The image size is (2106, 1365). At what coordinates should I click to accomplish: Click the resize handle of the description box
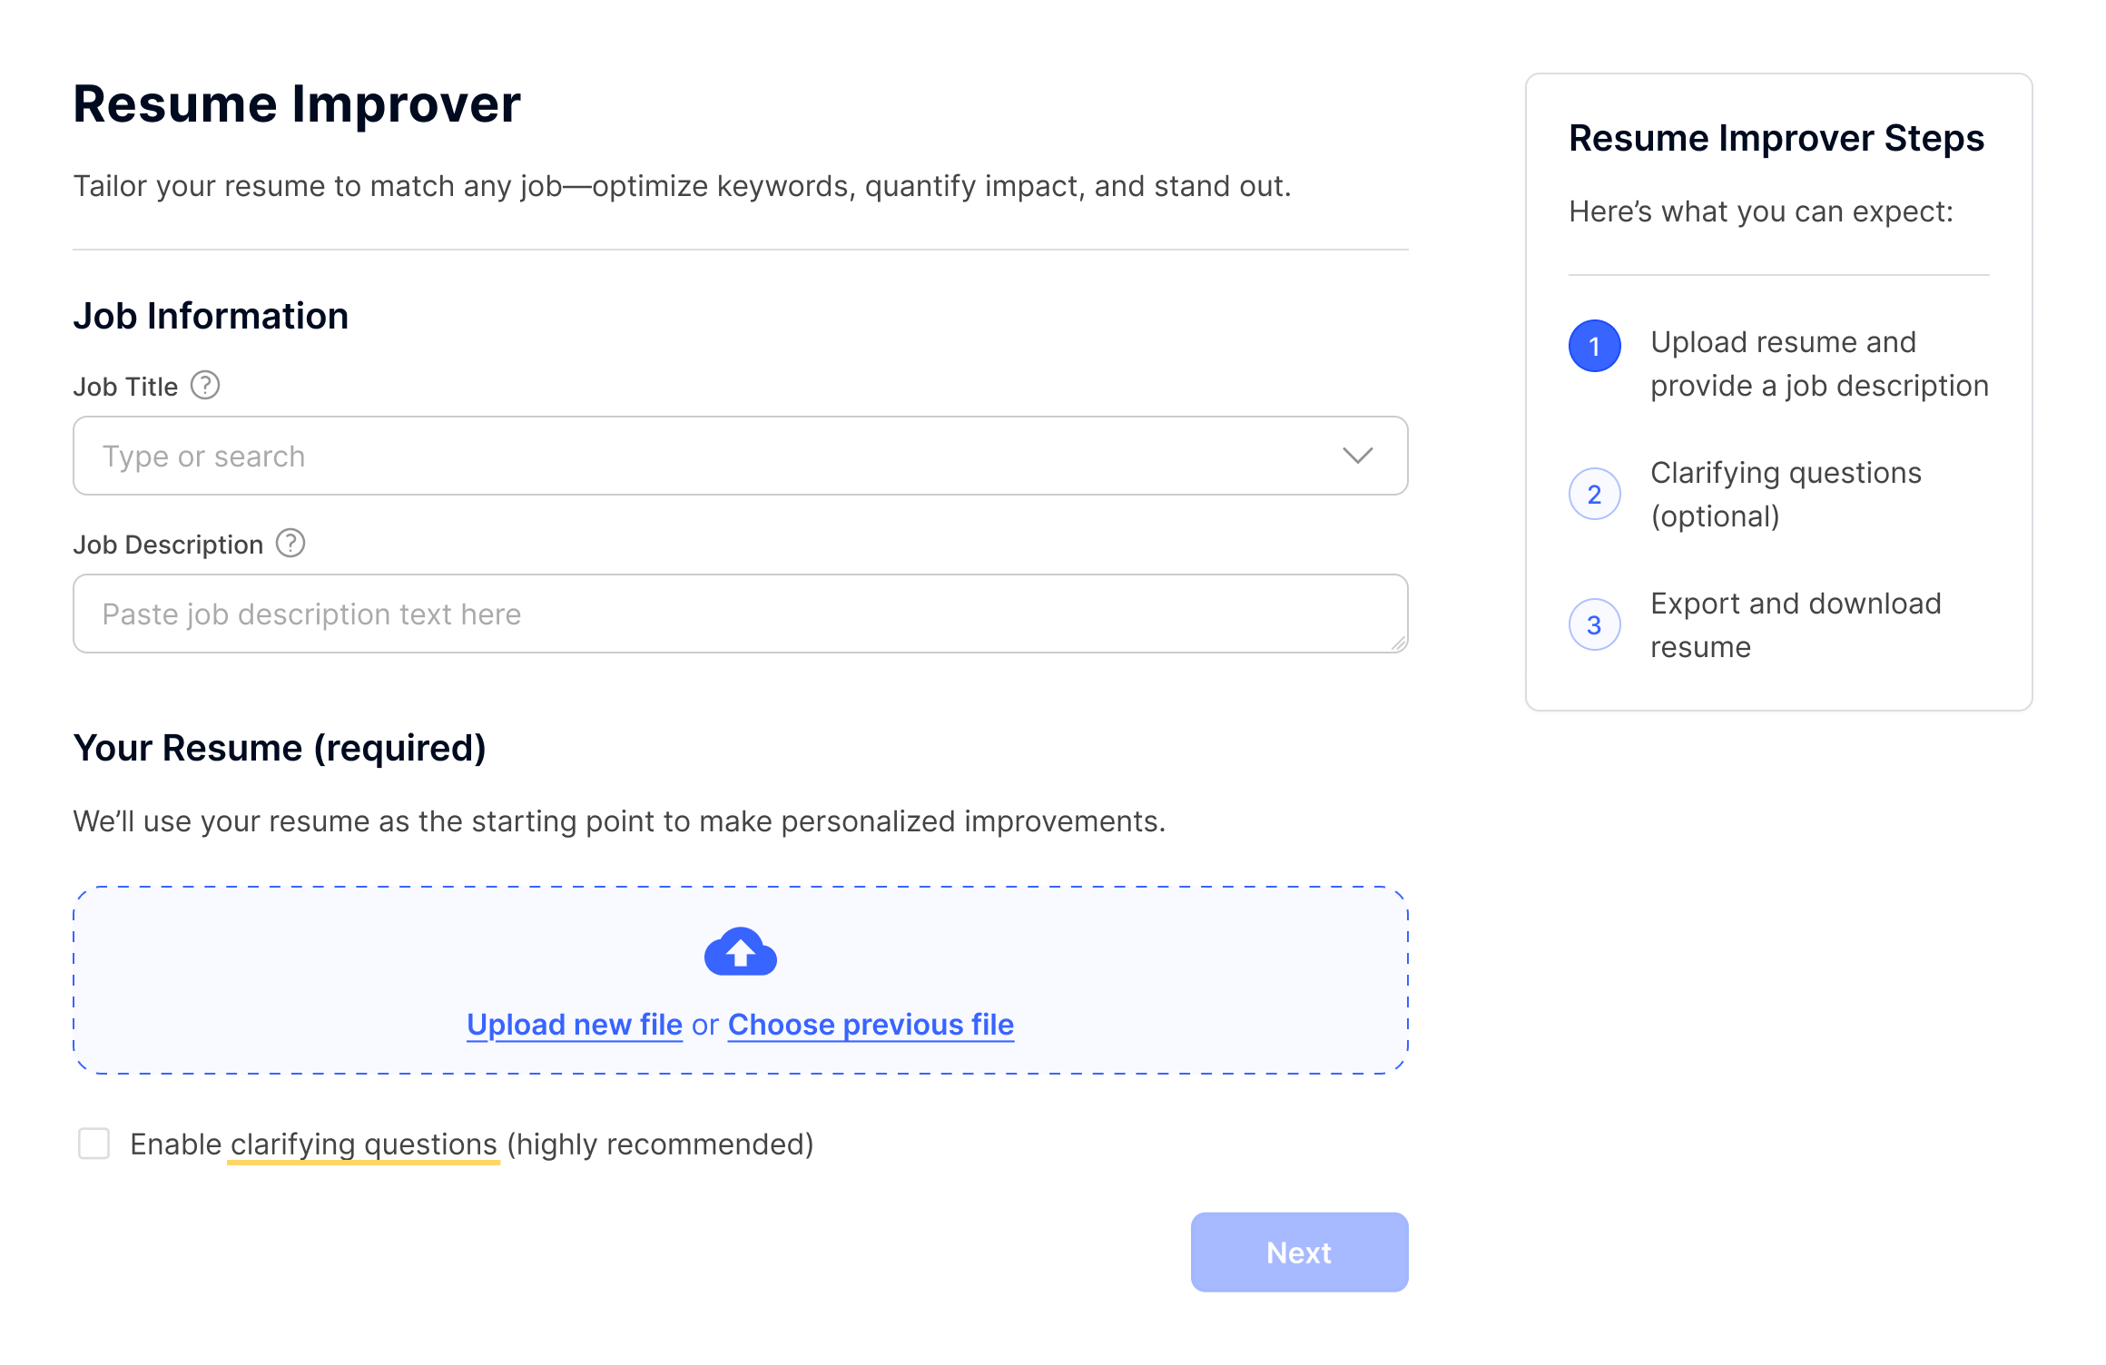(1399, 643)
